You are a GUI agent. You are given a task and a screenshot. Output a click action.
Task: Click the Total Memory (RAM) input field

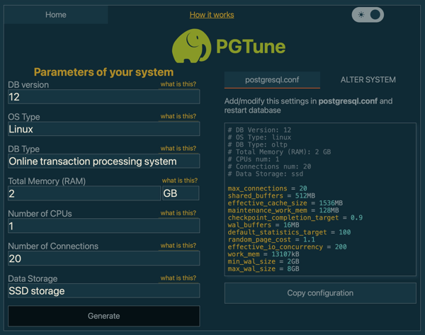[84, 193]
